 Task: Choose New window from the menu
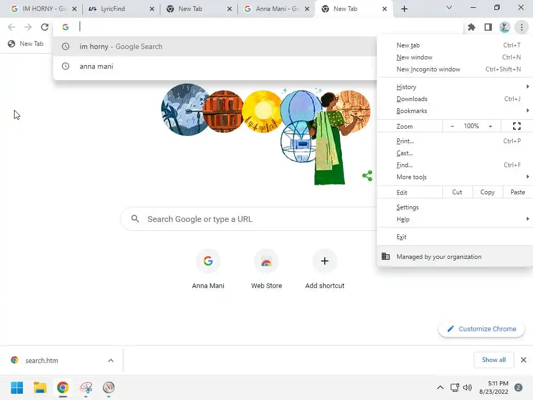(455, 57)
